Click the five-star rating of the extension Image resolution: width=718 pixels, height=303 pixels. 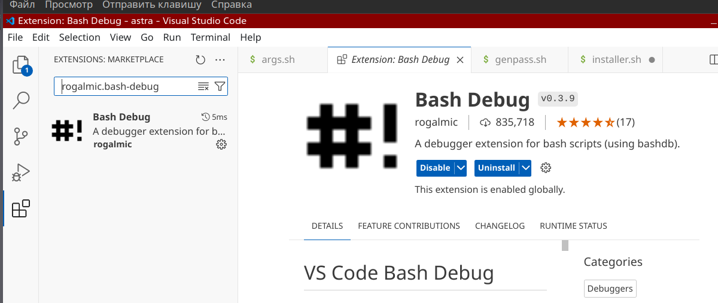(586, 122)
